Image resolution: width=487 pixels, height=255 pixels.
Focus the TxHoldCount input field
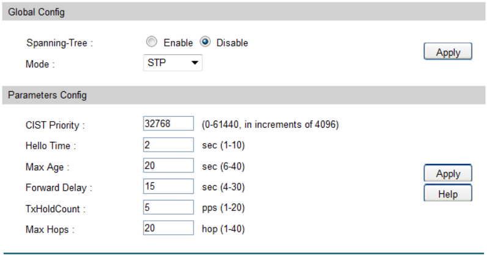point(168,207)
